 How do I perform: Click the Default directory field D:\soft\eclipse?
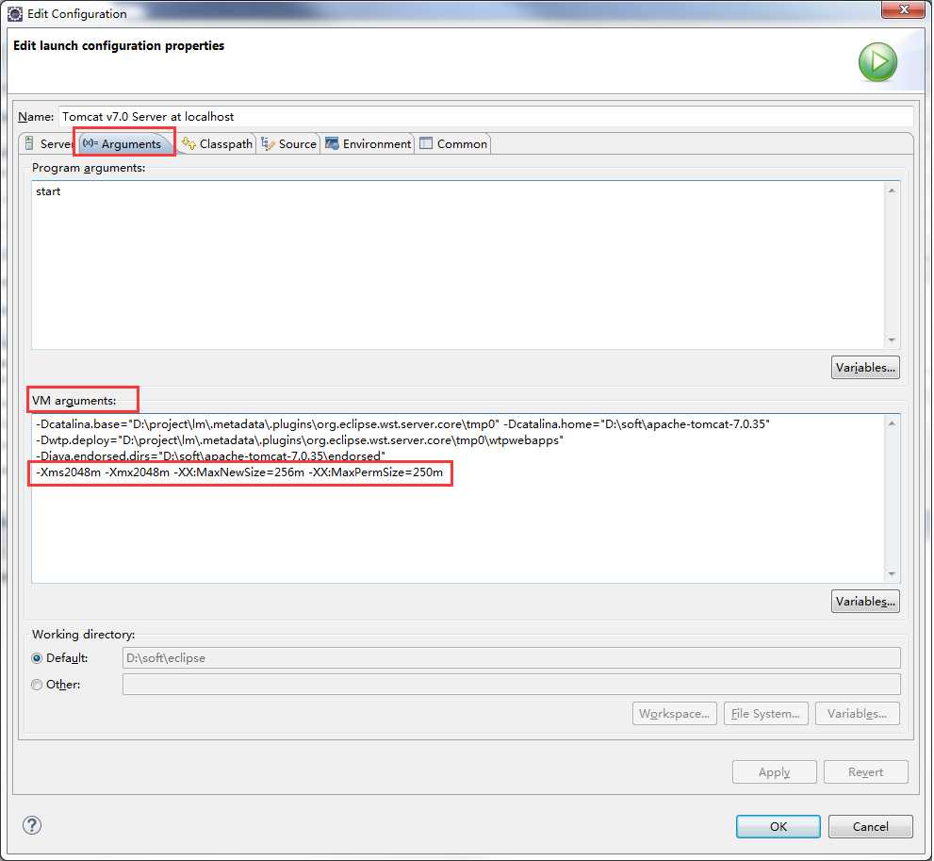click(x=511, y=658)
